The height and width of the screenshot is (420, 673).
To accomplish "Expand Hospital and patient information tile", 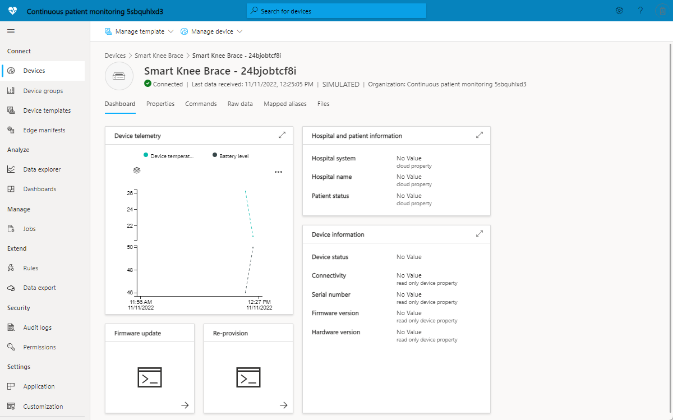I will click(x=480, y=135).
